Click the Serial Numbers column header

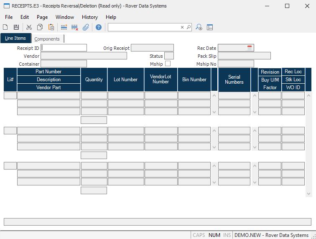point(234,80)
